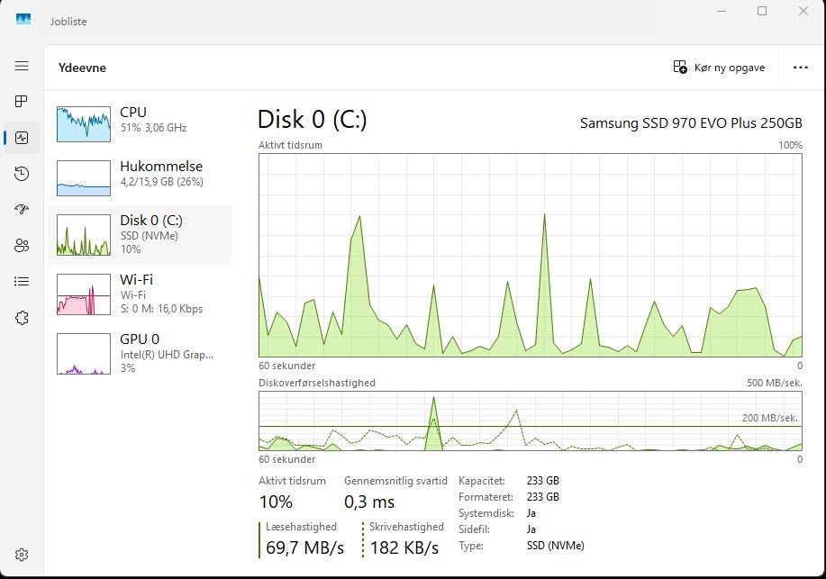Open the Processes page icon

coord(22,101)
